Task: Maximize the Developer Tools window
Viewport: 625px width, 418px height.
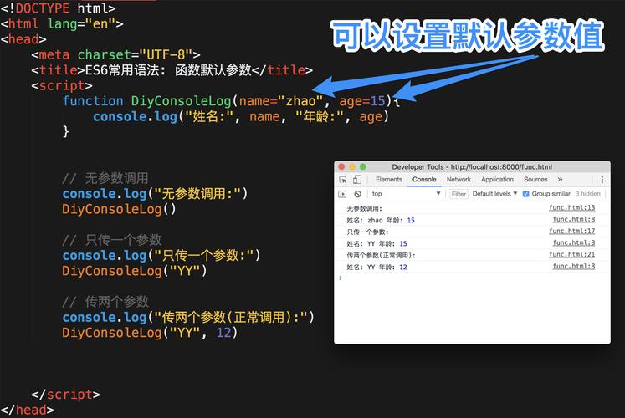Action: coord(363,167)
